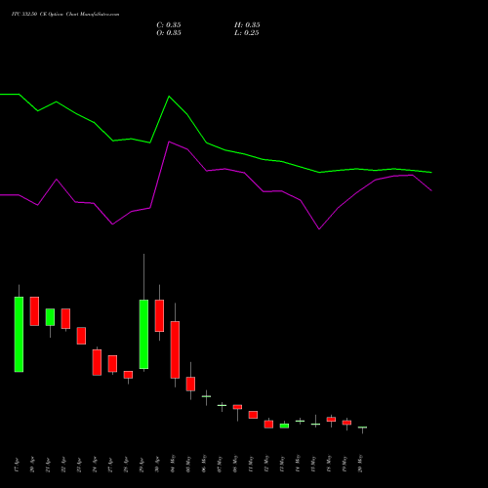The width and height of the screenshot is (488, 488).
Task: Click the '12 May' date axis label
Action: [x=266, y=464]
